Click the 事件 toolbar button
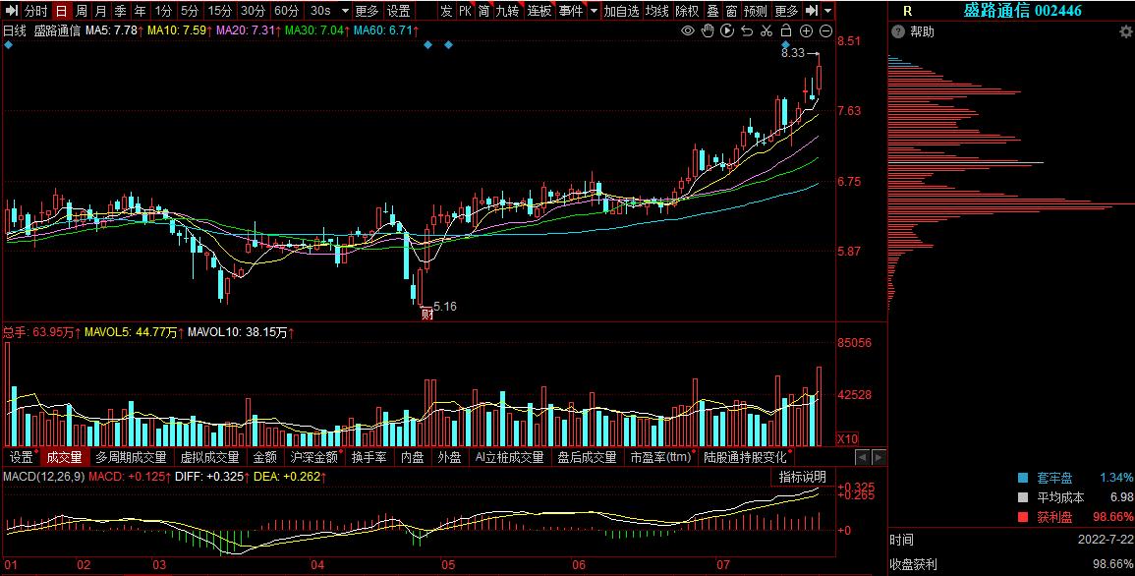This screenshot has width=1135, height=576. [570, 11]
